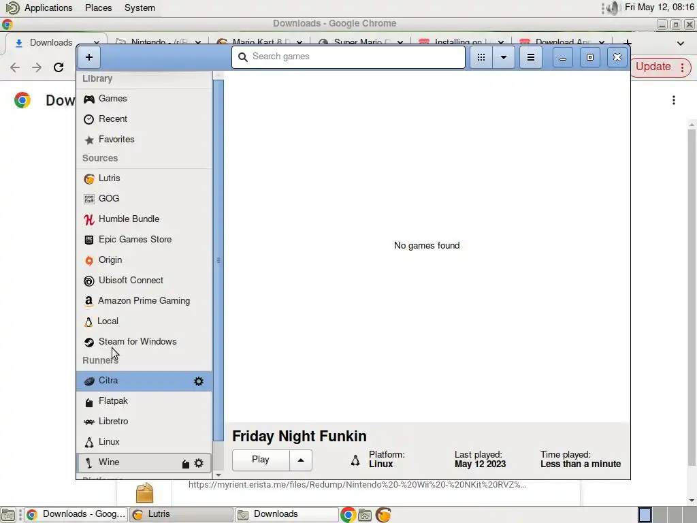The image size is (697, 523).
Task: Click the Chrome back arrow
Action: [15, 67]
